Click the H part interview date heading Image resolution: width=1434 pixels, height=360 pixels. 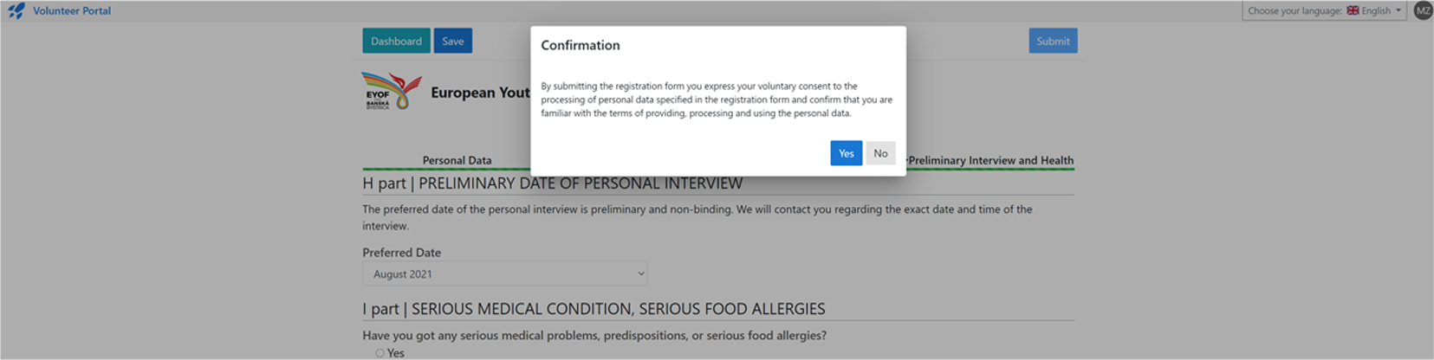coord(552,183)
